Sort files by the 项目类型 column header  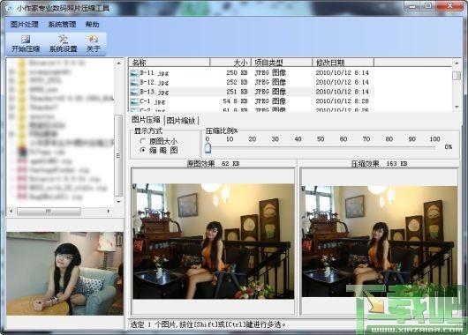point(282,63)
